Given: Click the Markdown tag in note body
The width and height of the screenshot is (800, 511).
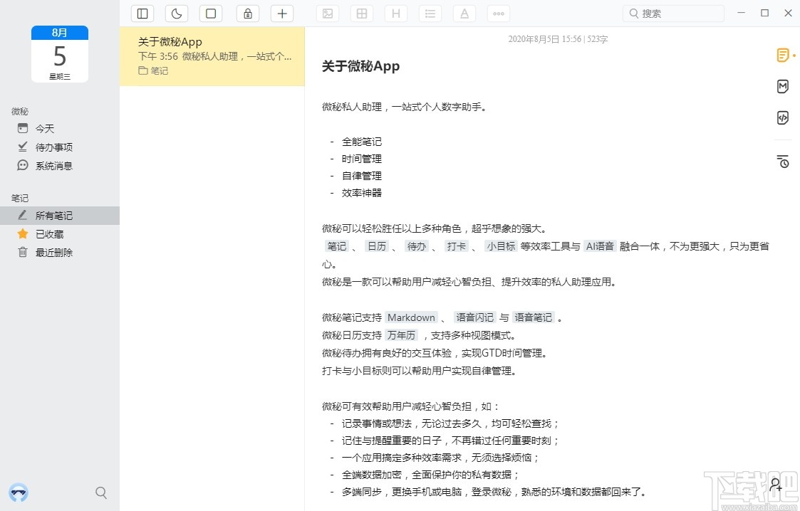Looking at the screenshot, I should tap(411, 317).
